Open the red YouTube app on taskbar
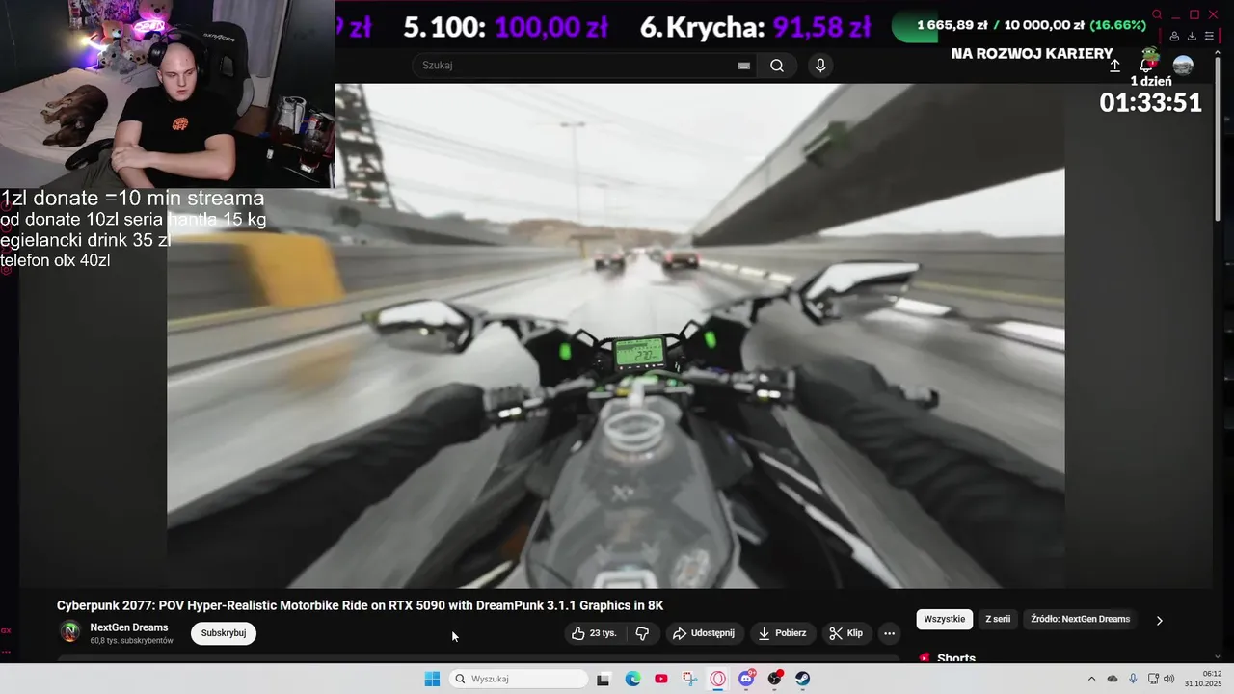The width and height of the screenshot is (1234, 694). 660,679
